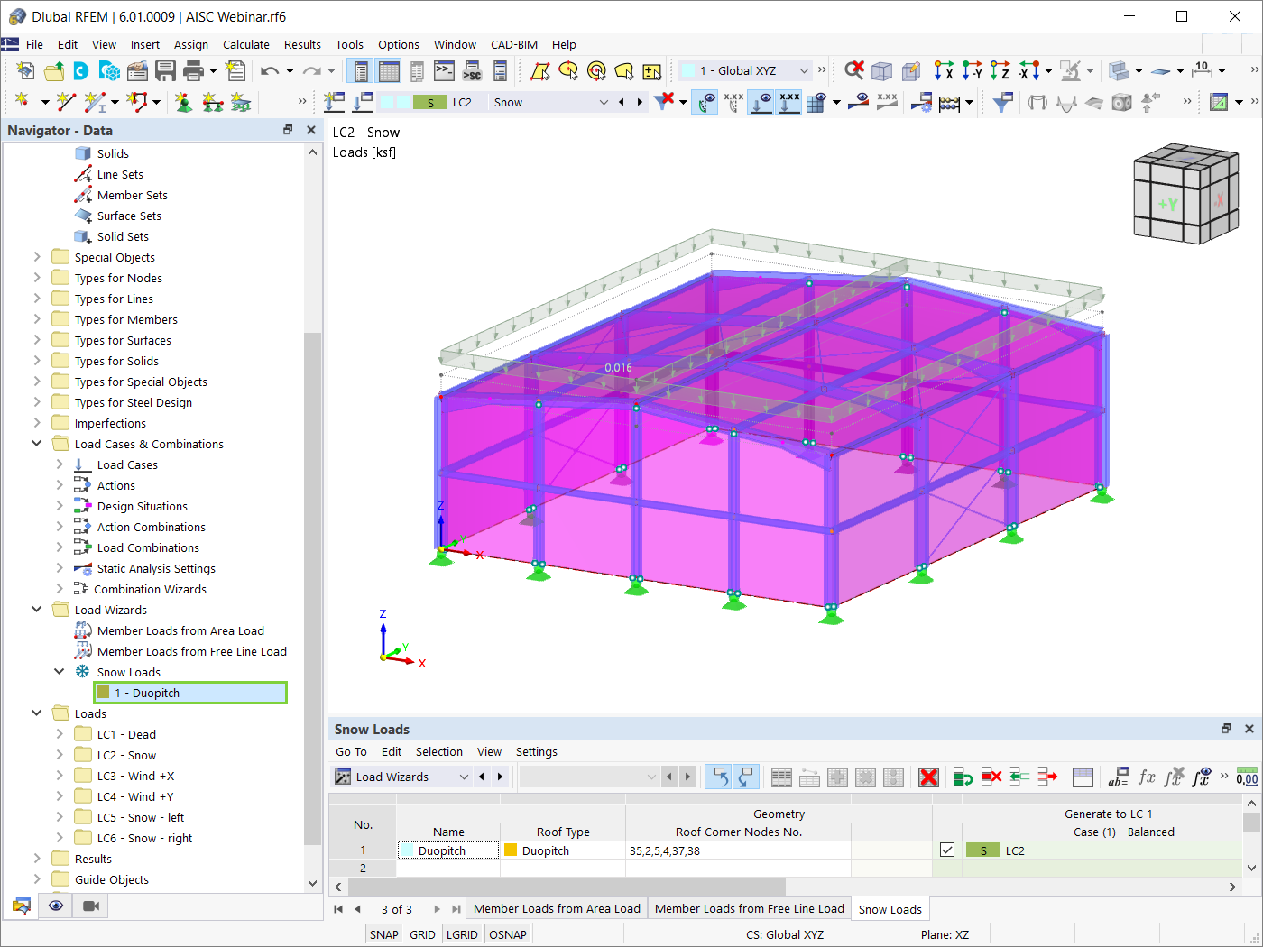
Task: Open the Insert menu
Action: tap(144, 44)
